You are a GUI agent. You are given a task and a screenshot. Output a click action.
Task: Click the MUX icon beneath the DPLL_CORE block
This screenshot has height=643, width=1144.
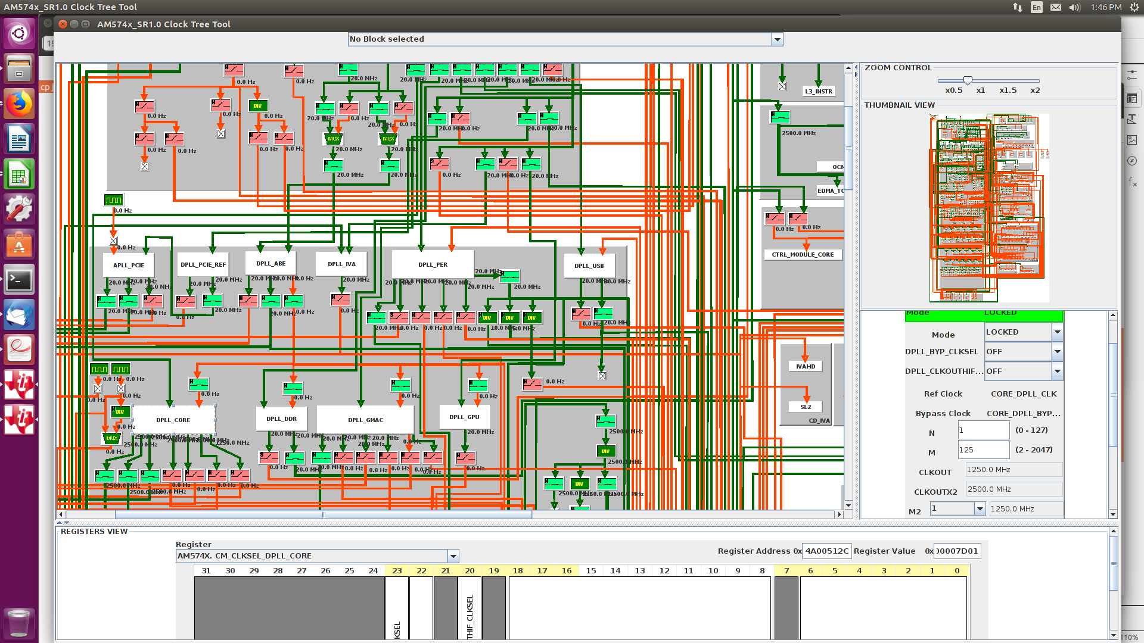[111, 438]
